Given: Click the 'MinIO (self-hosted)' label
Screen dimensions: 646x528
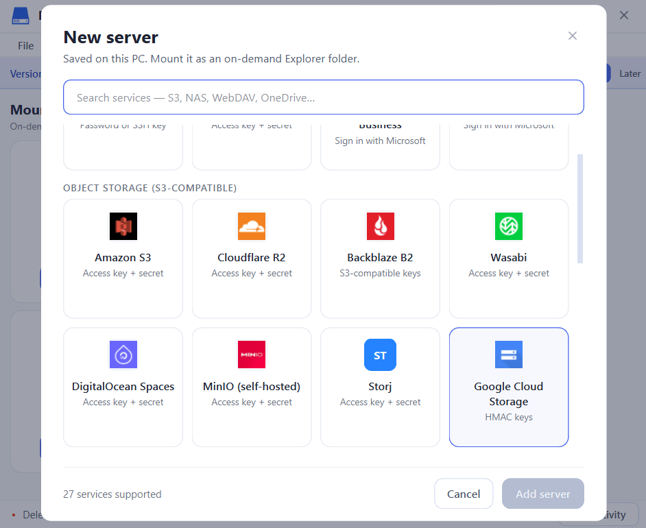Looking at the screenshot, I should pos(251,387).
